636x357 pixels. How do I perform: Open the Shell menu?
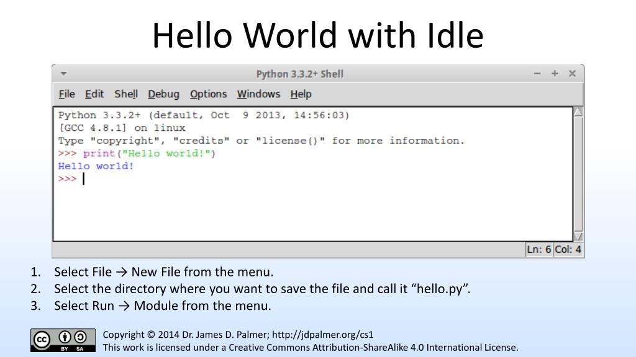pos(126,94)
